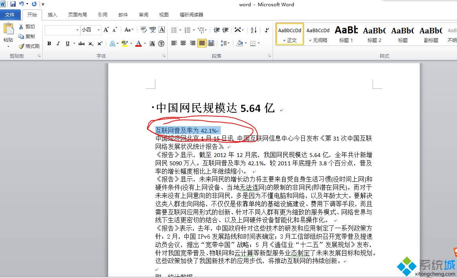Click the increase indent icon
The width and height of the screenshot is (457, 278).
[225, 30]
